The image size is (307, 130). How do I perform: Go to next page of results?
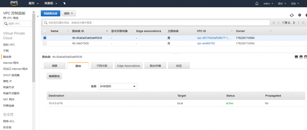pos(298,23)
